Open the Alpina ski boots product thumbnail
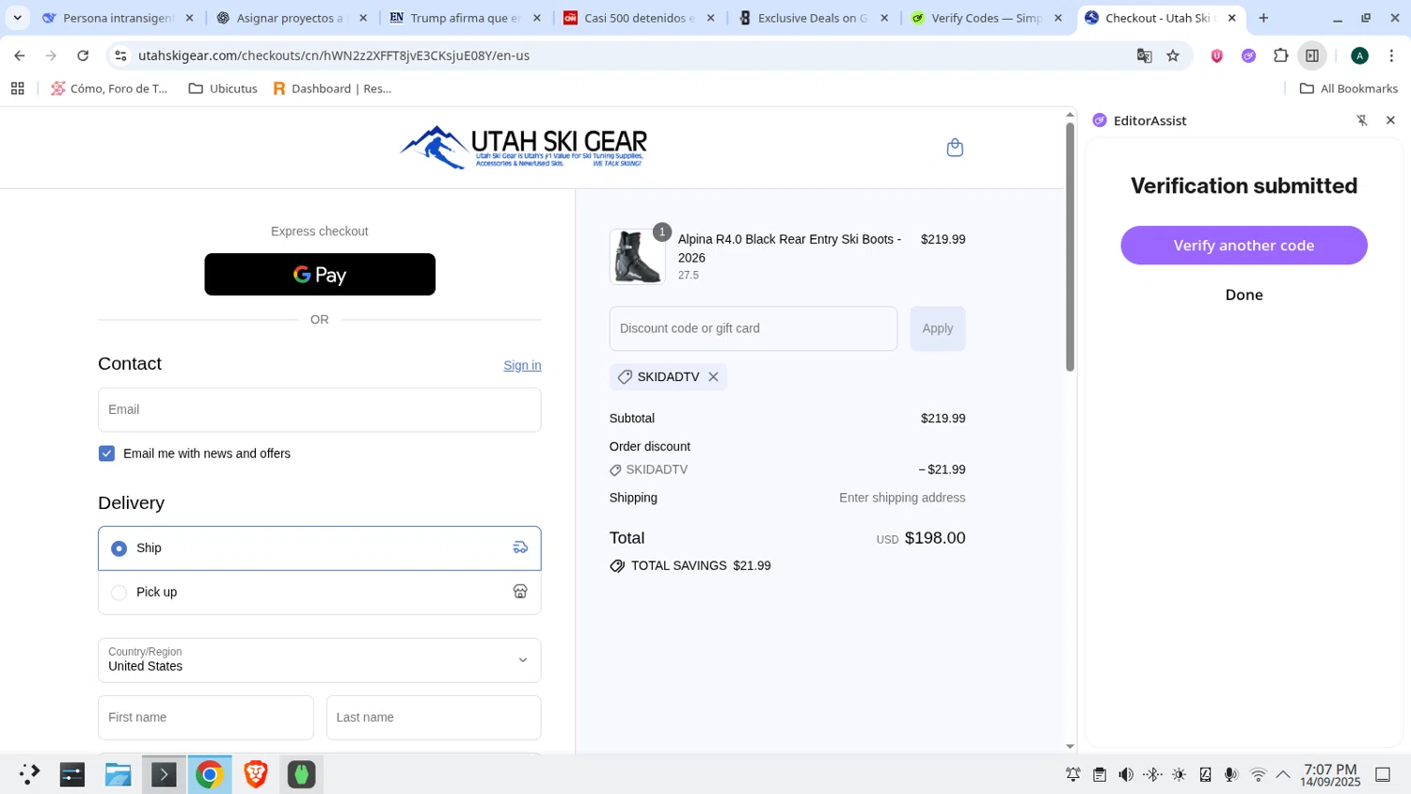Viewport: 1411px width, 794px height. pyautogui.click(x=638, y=257)
